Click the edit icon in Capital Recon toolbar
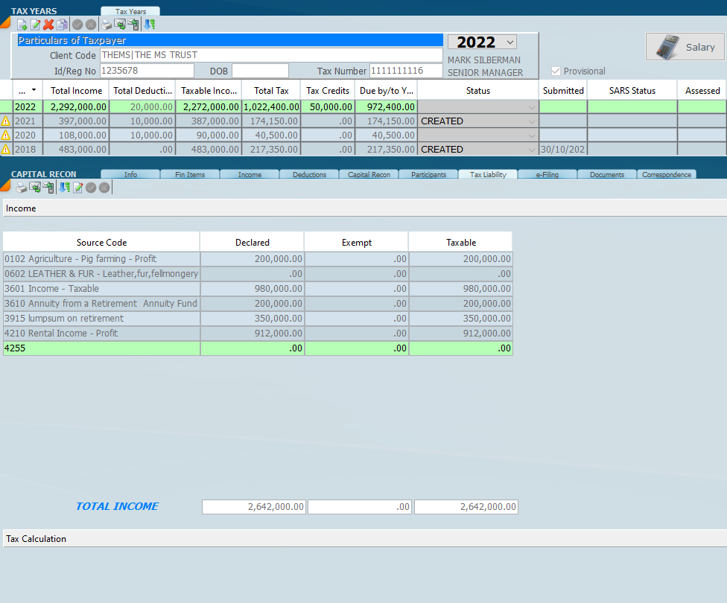 click(x=77, y=188)
